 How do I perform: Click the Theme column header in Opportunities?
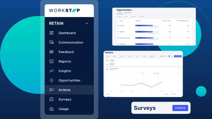121,21
